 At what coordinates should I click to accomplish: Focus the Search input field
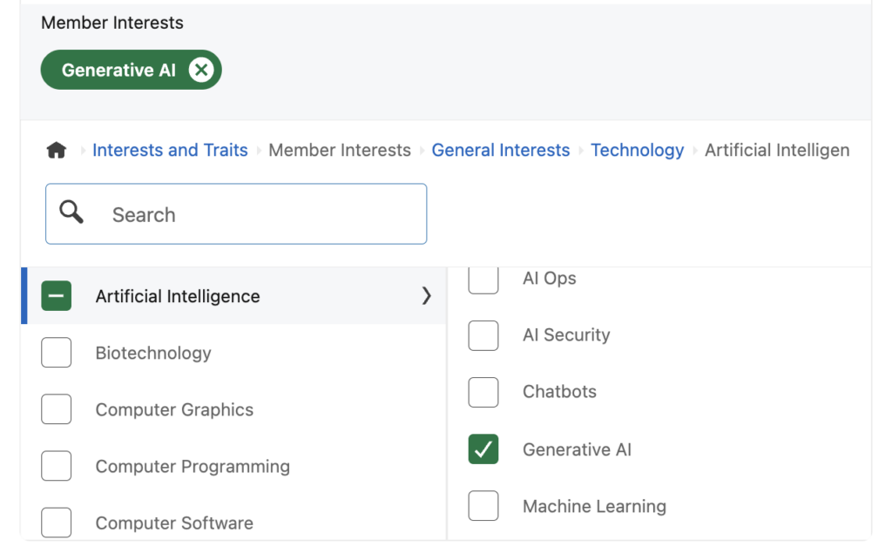236,213
